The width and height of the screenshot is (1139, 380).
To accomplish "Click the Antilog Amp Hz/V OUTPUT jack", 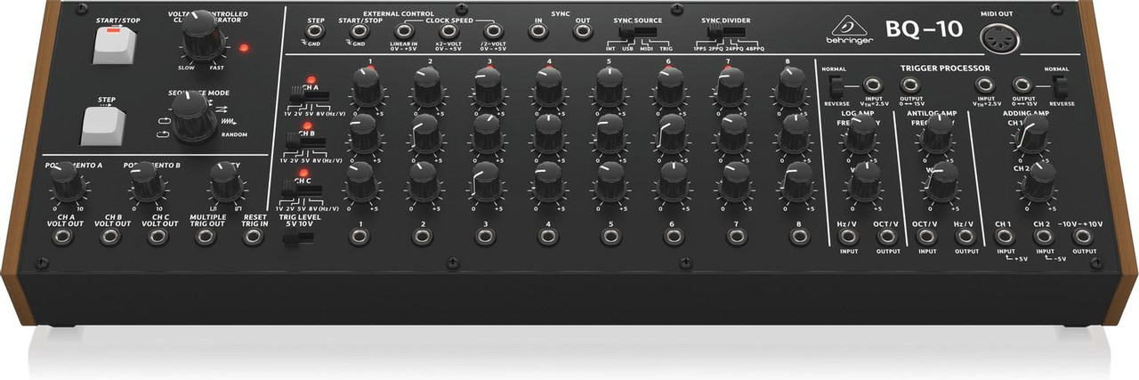I will (x=965, y=237).
